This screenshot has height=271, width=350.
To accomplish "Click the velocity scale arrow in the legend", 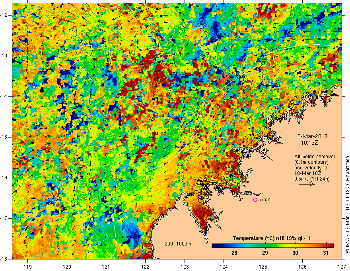I will (307, 184).
